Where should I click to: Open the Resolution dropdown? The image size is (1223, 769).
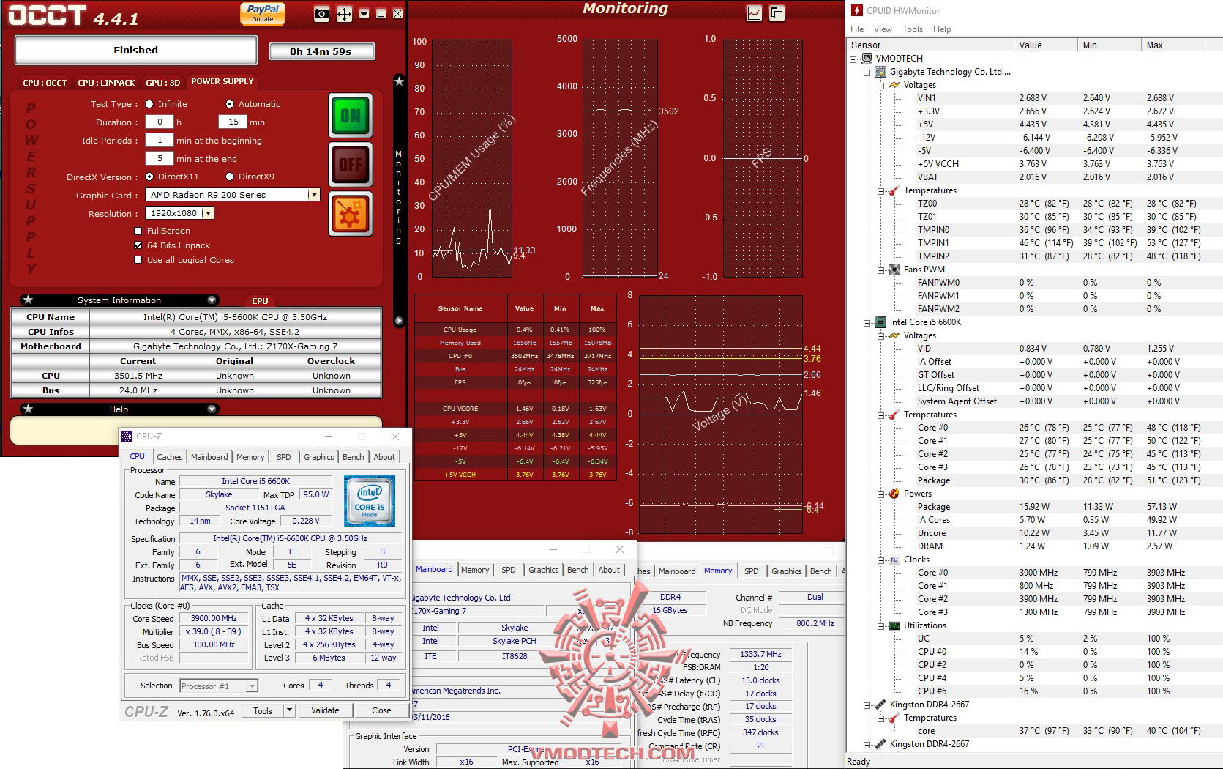click(209, 213)
